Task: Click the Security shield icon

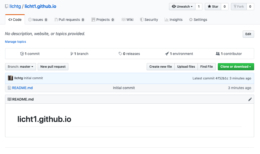Action: pyautogui.click(x=142, y=20)
